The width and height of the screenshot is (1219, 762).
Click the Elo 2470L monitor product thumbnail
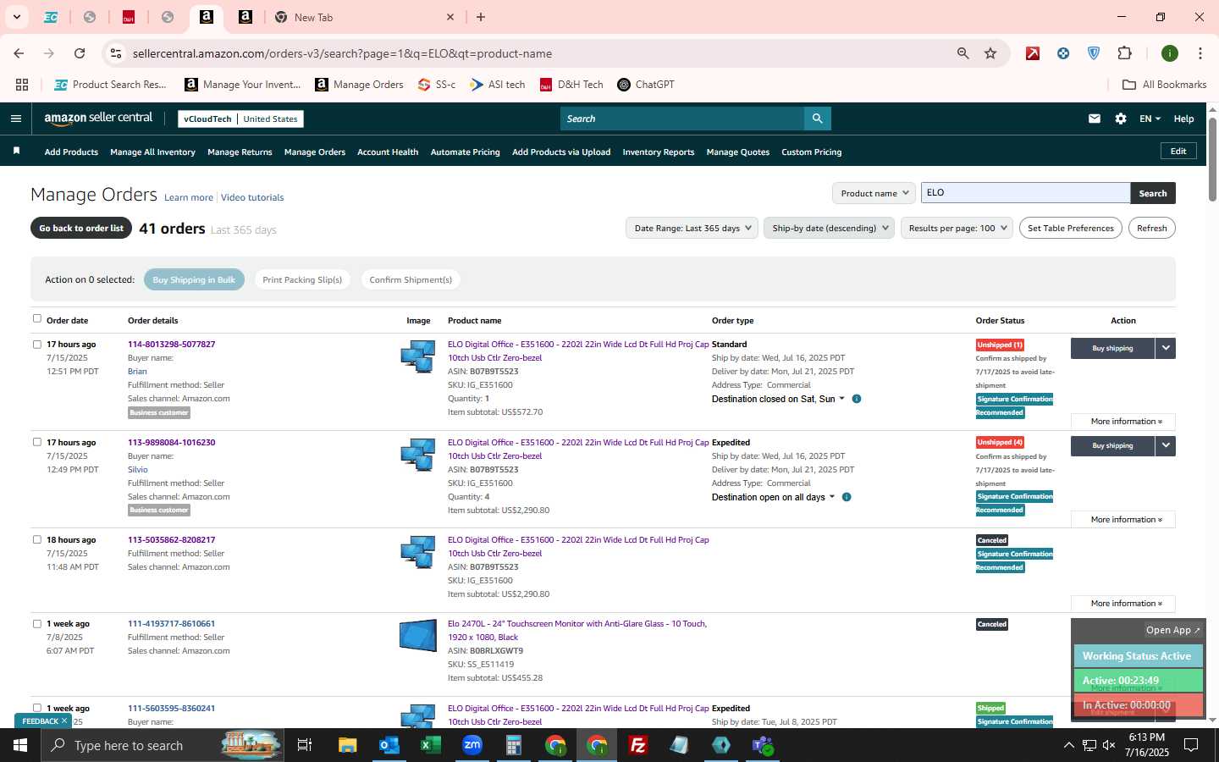click(418, 635)
